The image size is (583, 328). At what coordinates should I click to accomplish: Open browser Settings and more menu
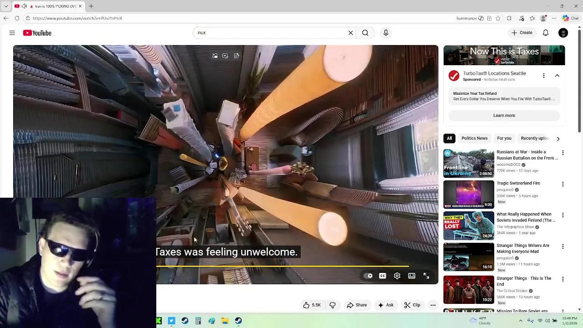pos(554,18)
